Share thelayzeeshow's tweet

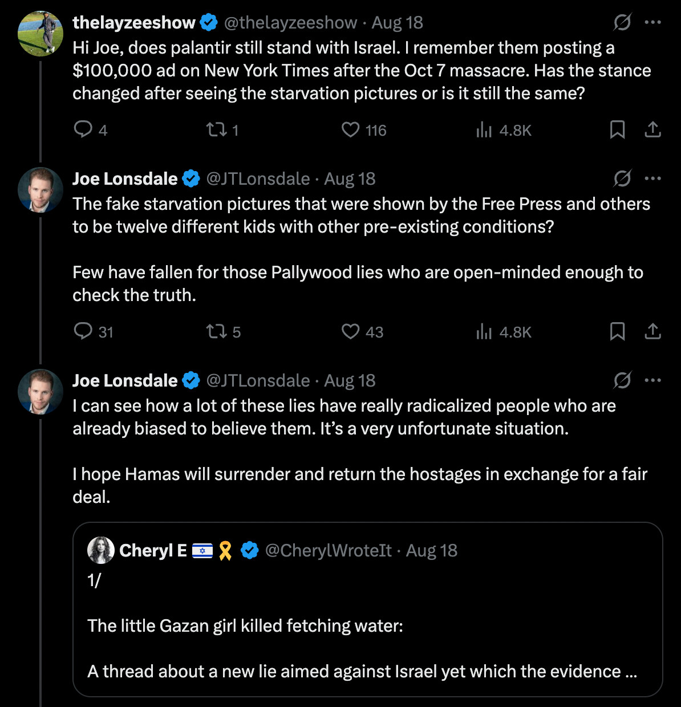coord(652,130)
